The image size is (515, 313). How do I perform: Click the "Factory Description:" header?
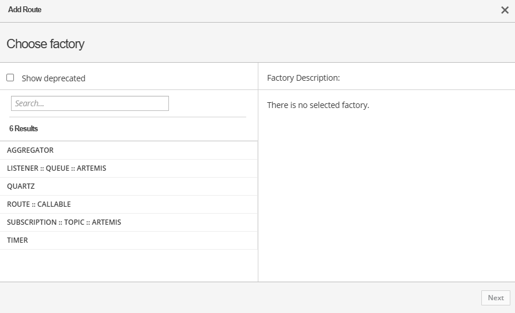(x=303, y=78)
